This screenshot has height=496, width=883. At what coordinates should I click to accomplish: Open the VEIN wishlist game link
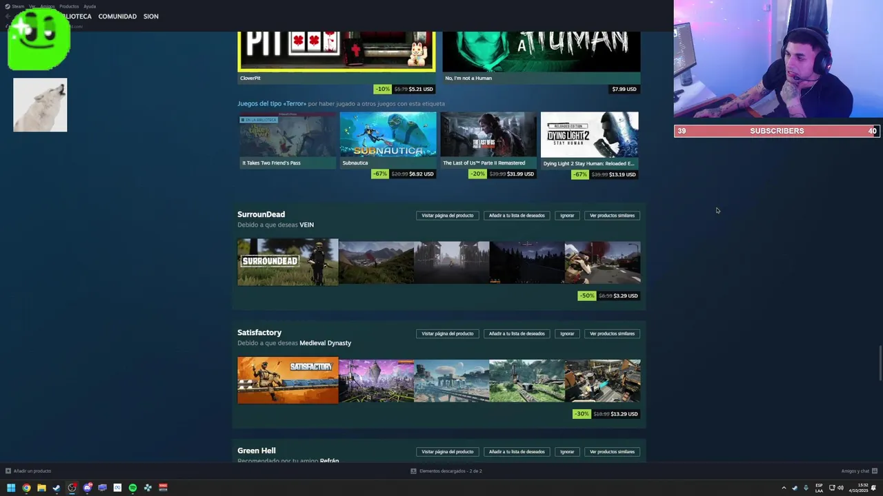click(x=307, y=225)
